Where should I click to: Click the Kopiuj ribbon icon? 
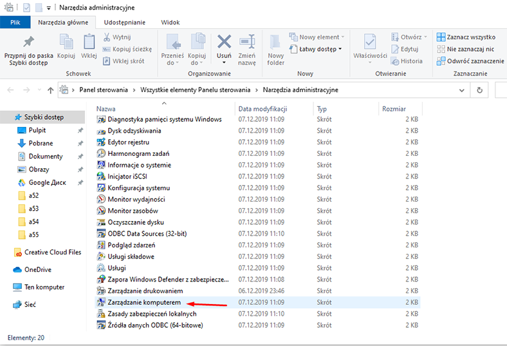(x=66, y=42)
